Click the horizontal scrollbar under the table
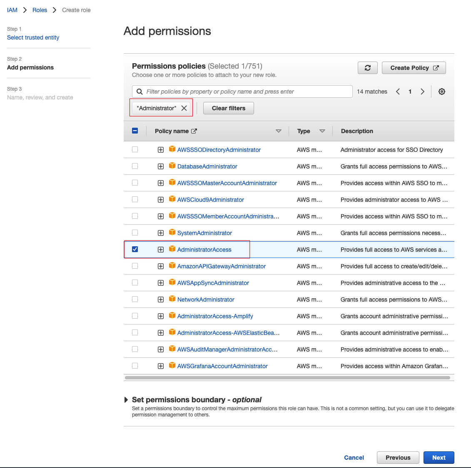Image resolution: width=471 pixels, height=468 pixels. (287, 378)
